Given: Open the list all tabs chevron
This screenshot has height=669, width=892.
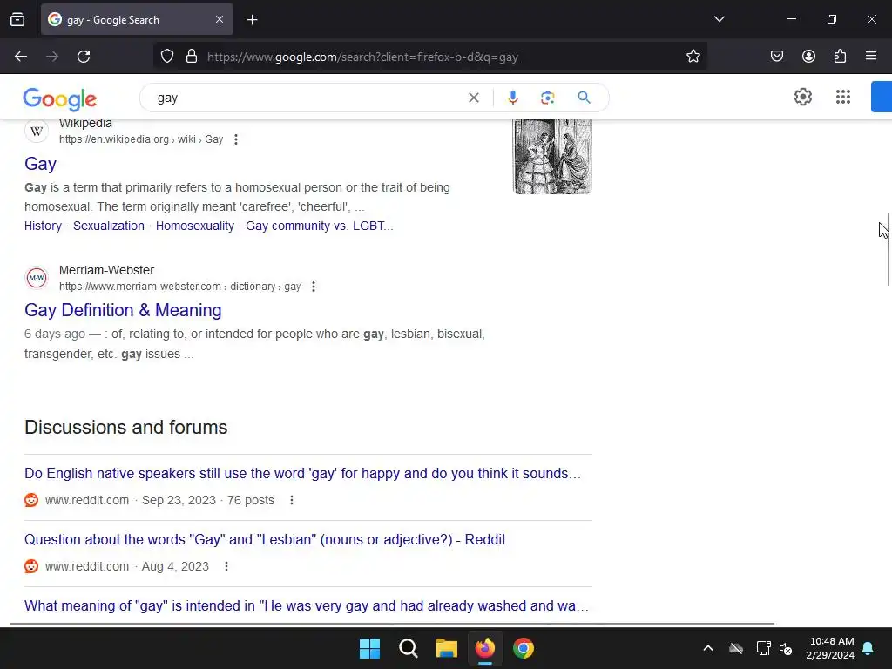Looking at the screenshot, I should [x=719, y=19].
